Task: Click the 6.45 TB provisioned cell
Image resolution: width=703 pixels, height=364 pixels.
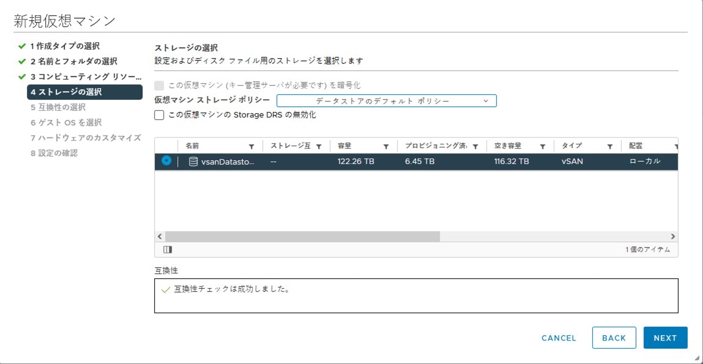Action: tap(420, 162)
